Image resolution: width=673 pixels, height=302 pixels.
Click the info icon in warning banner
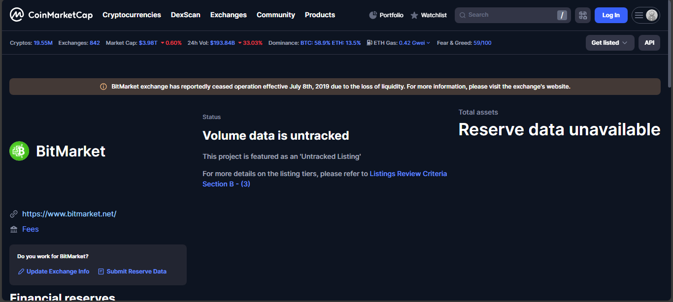[103, 87]
